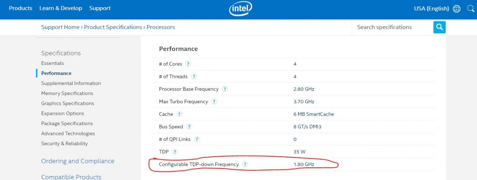Click the blue search specifications button
This screenshot has width=477, height=180.
(439, 27)
